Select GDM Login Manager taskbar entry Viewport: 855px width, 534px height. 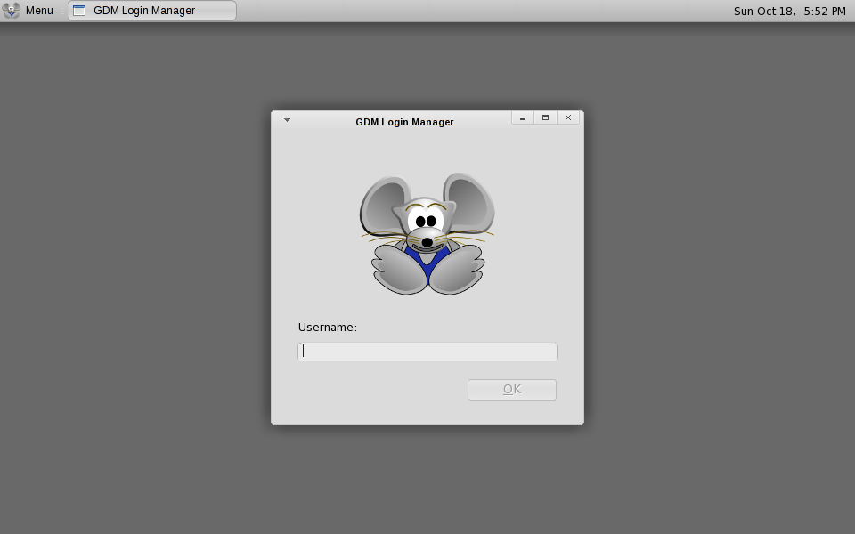152,11
